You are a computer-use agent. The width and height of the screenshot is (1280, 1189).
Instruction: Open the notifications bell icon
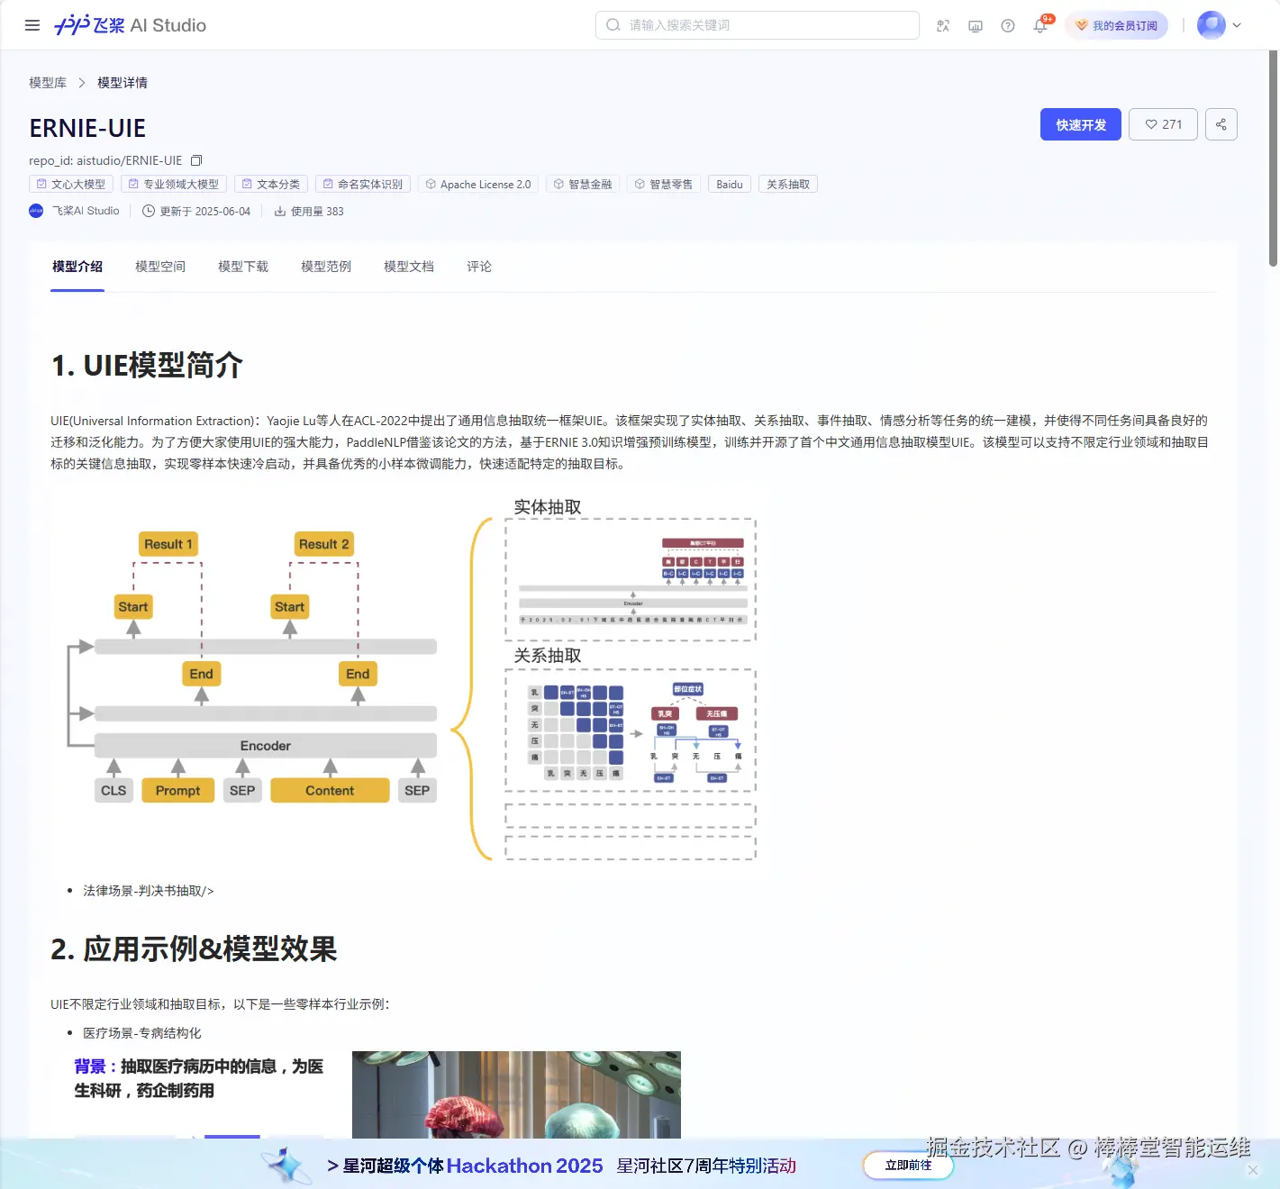pyautogui.click(x=1041, y=24)
